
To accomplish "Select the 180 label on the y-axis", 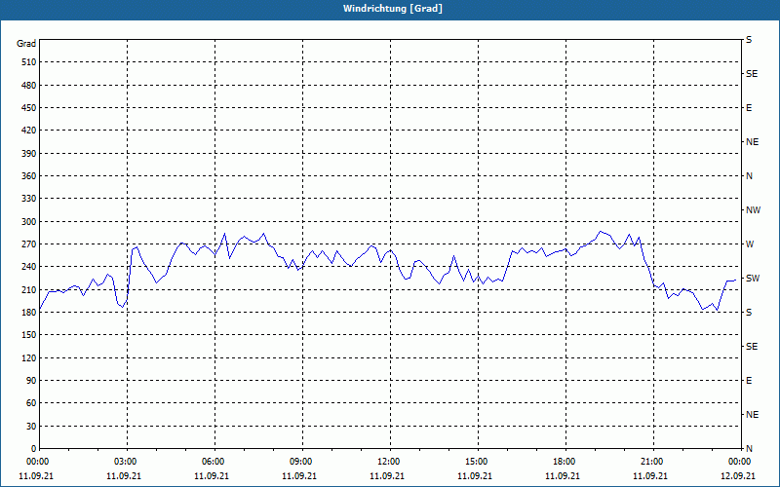I will click(x=29, y=313).
